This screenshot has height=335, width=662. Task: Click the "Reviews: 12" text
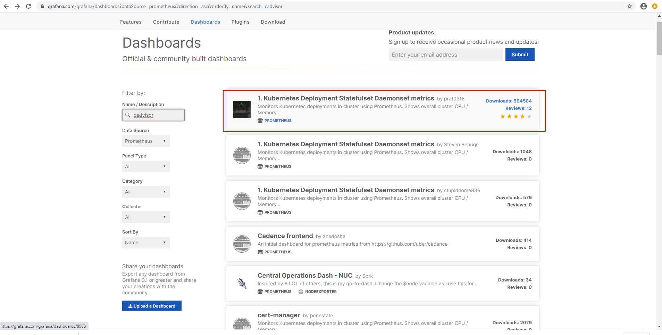pyautogui.click(x=518, y=108)
